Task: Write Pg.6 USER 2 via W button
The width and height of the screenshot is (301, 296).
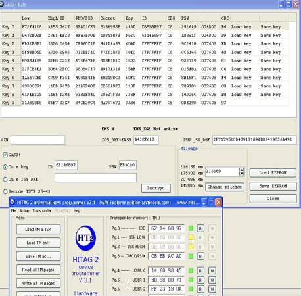Action: 212,289
